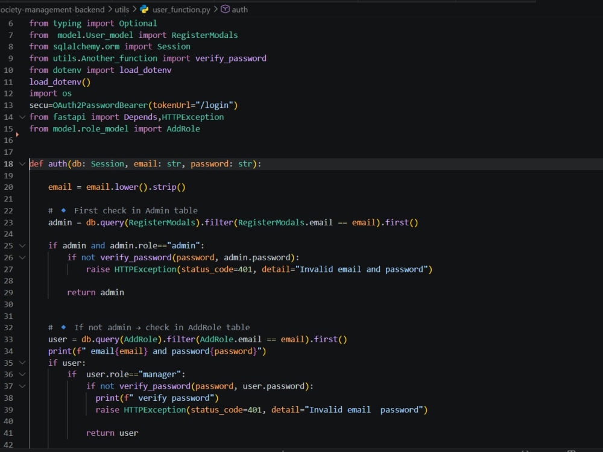
Task: Open society-management-backend folder in breadcrumb
Action: 52,10
